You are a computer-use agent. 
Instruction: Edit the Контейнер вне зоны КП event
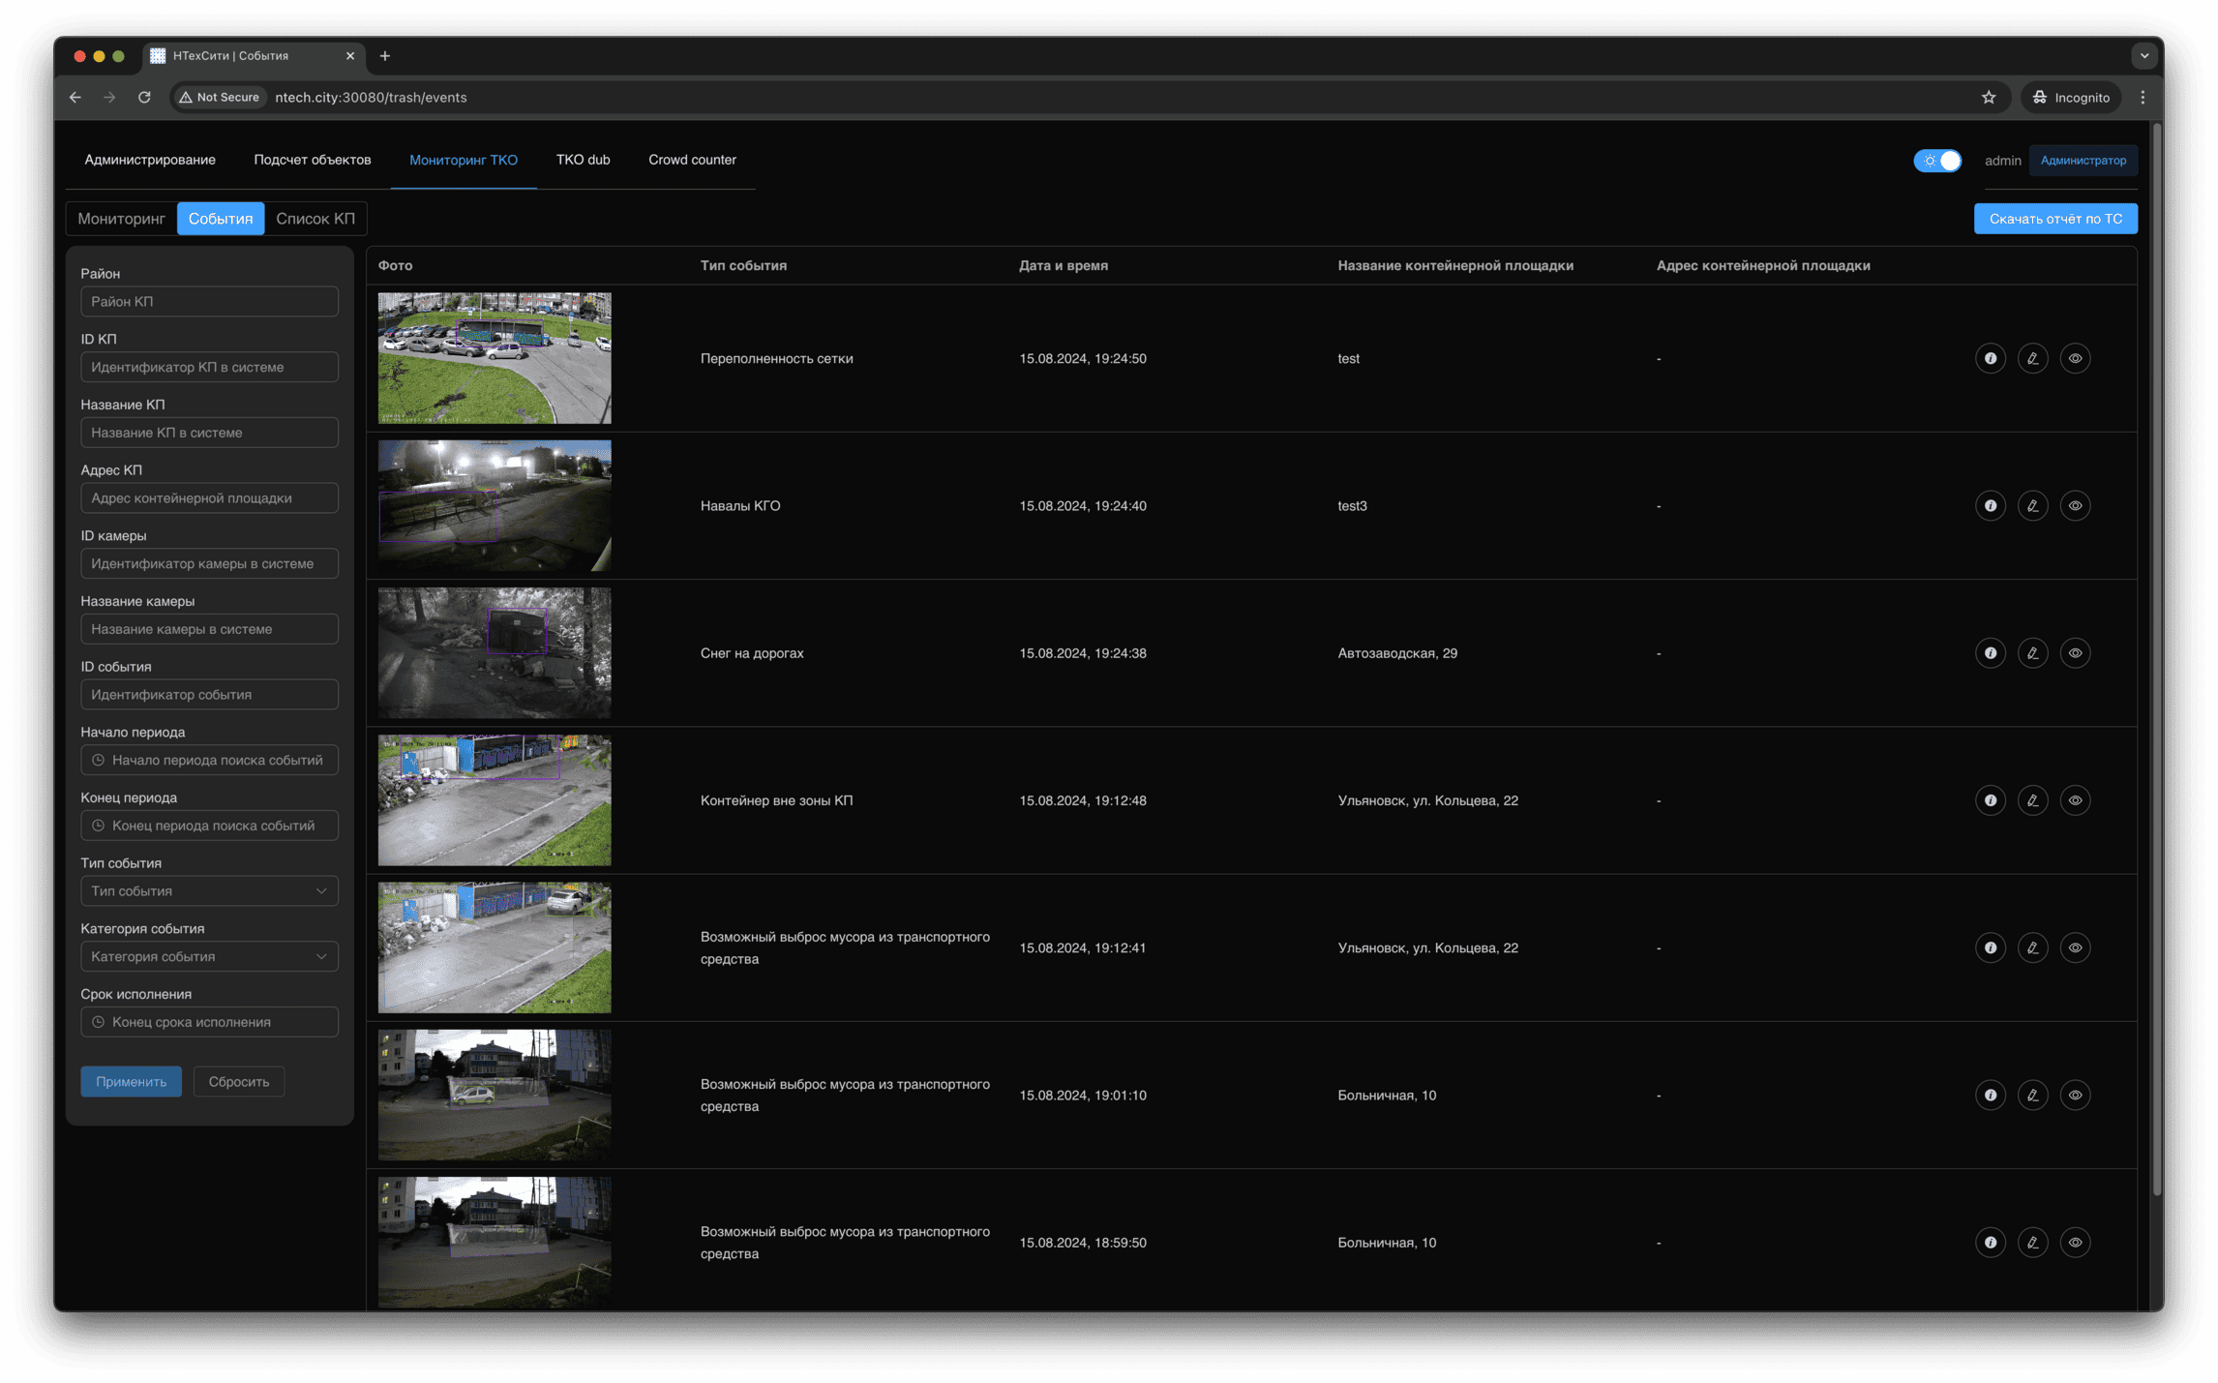tap(2032, 800)
